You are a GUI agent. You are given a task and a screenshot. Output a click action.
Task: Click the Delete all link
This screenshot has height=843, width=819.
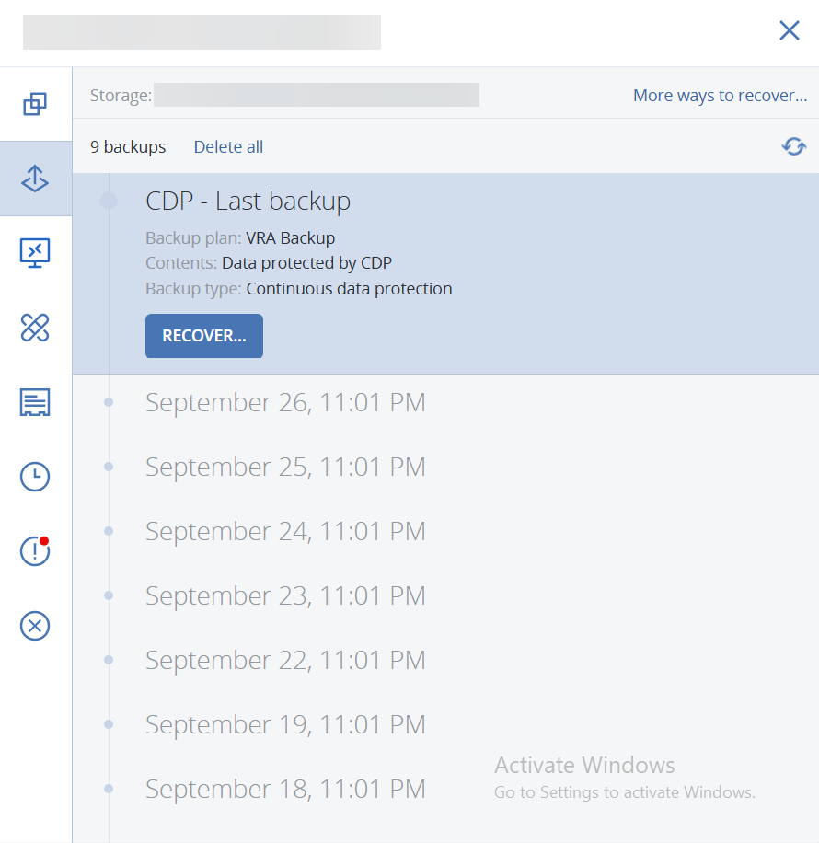click(x=228, y=147)
